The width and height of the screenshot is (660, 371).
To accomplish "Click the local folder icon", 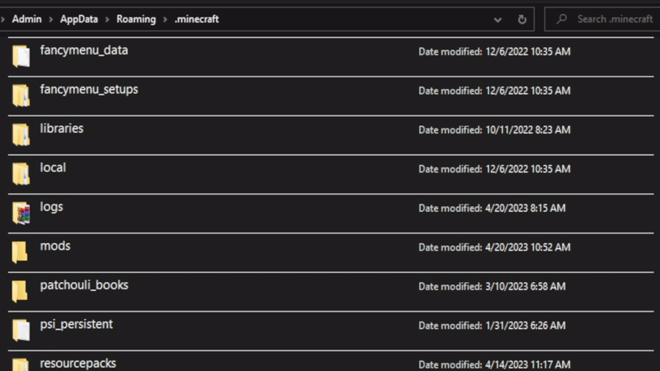I will [x=21, y=173].
